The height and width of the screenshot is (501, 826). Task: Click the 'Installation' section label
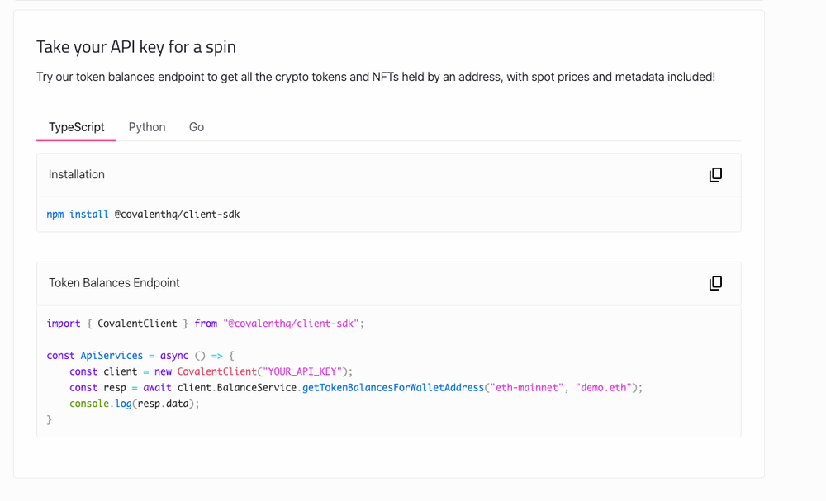tap(76, 174)
